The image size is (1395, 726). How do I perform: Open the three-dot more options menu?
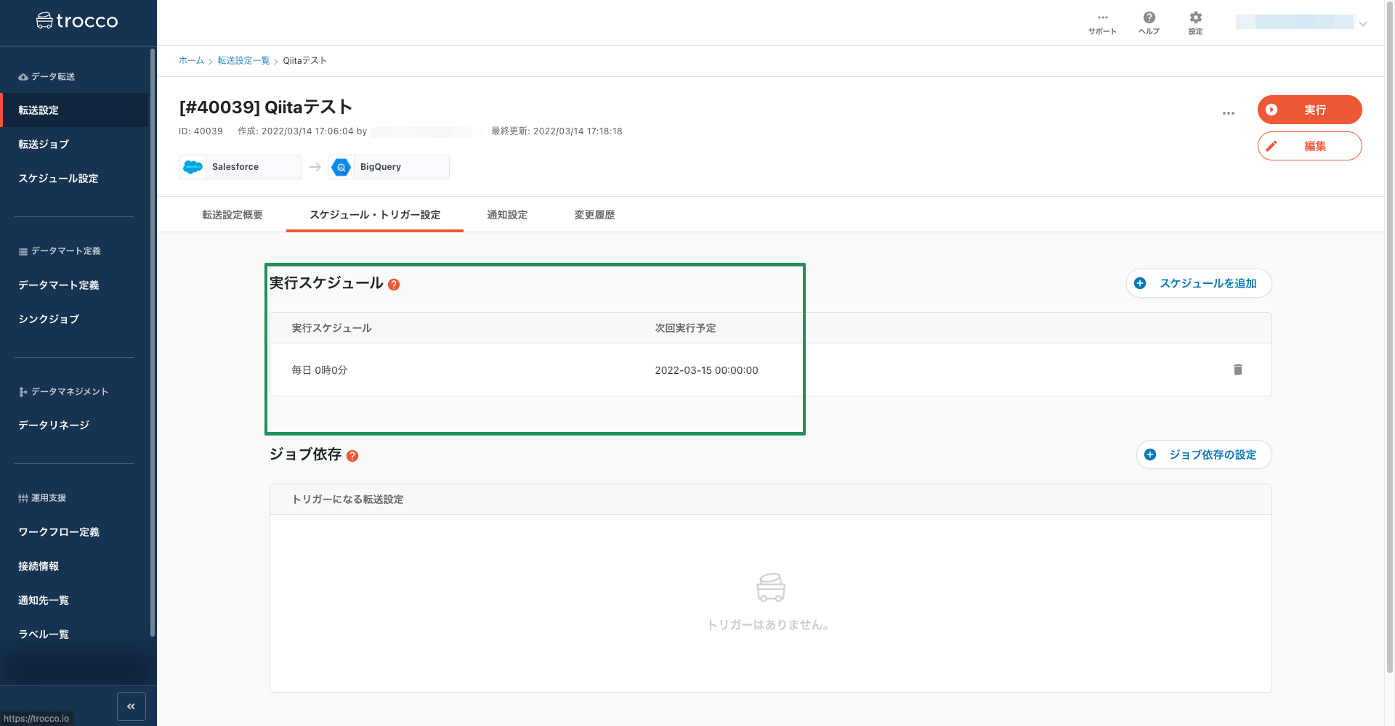point(1229,113)
